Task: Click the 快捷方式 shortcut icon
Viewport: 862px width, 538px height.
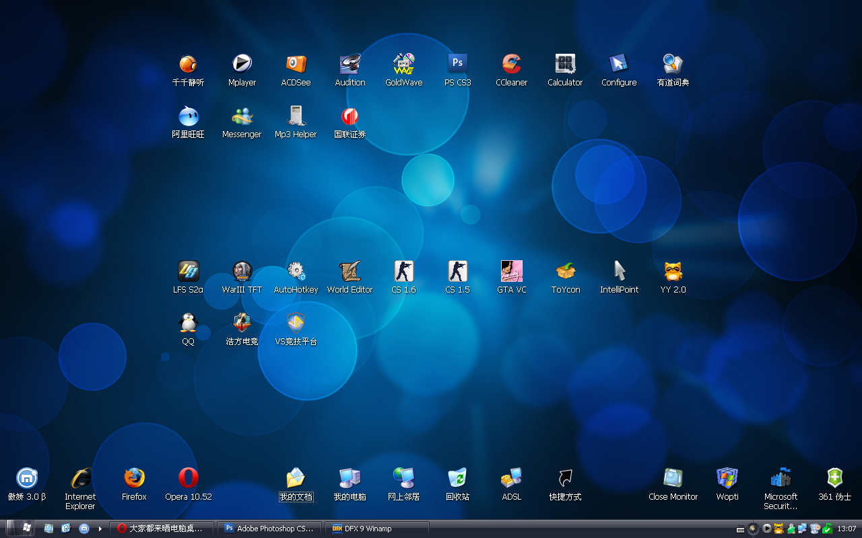Action: tap(565, 485)
